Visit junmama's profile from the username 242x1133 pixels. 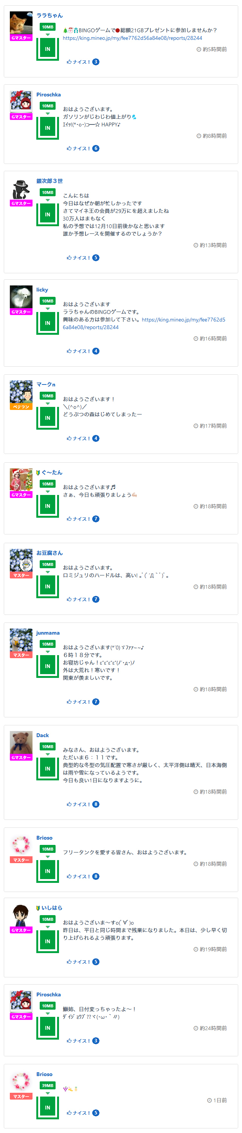click(48, 633)
